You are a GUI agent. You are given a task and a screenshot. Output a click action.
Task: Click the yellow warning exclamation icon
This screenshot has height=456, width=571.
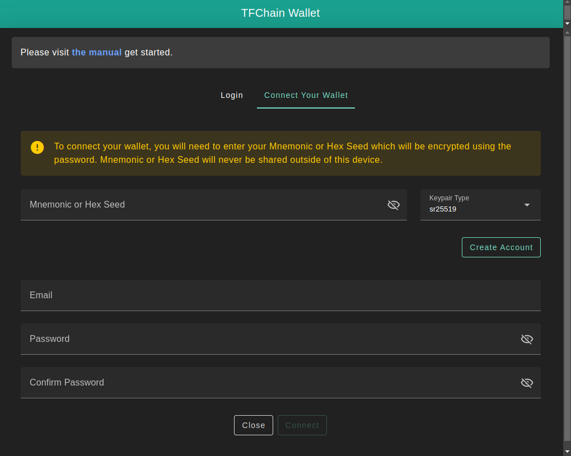pos(37,147)
